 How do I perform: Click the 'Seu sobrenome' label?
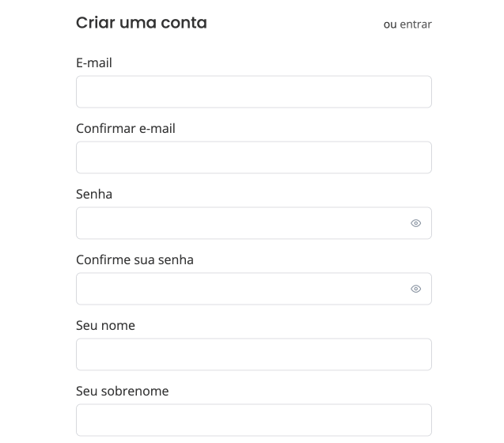point(122,391)
